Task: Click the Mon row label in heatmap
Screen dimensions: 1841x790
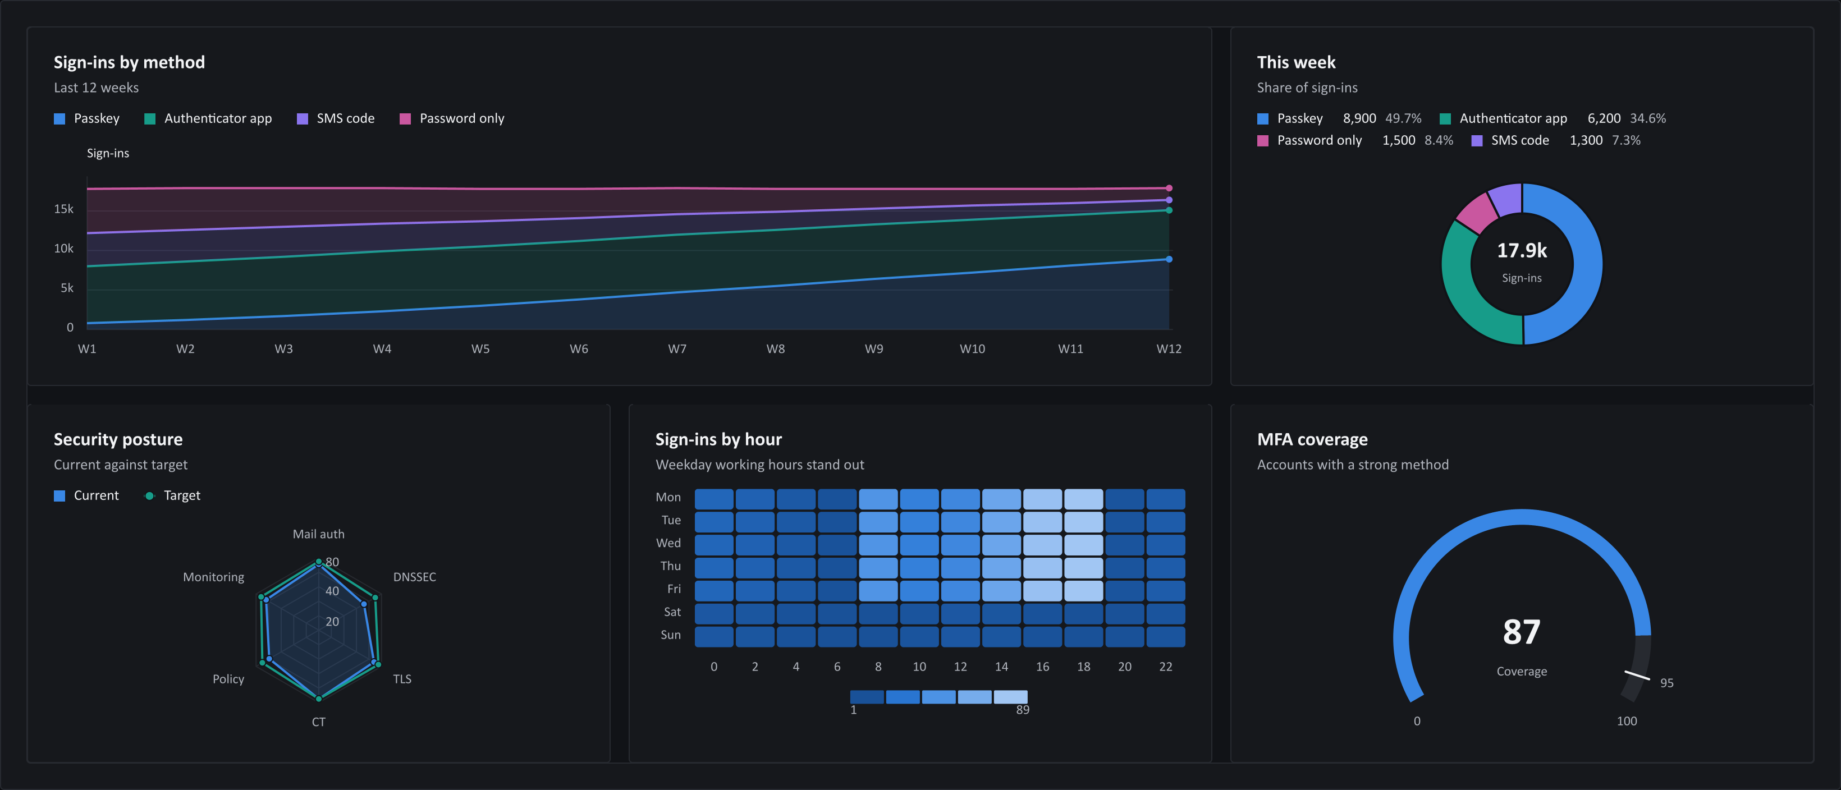Action: (x=668, y=497)
